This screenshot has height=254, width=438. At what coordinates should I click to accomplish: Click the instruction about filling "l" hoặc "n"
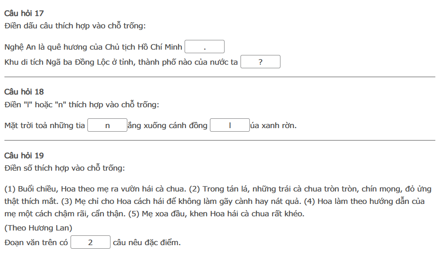coord(82,105)
